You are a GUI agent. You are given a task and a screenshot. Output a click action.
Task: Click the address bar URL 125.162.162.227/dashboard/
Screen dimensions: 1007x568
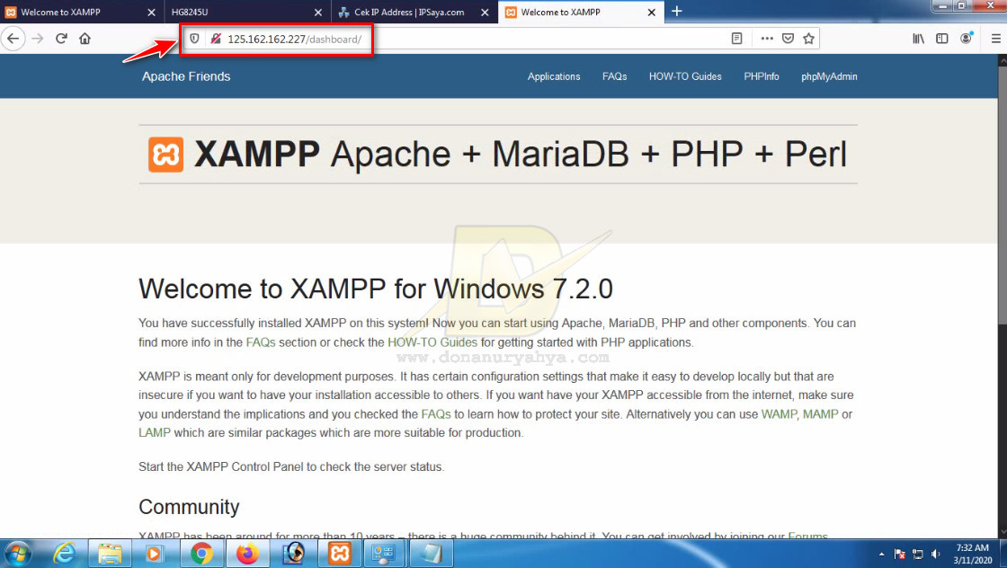[x=295, y=40]
